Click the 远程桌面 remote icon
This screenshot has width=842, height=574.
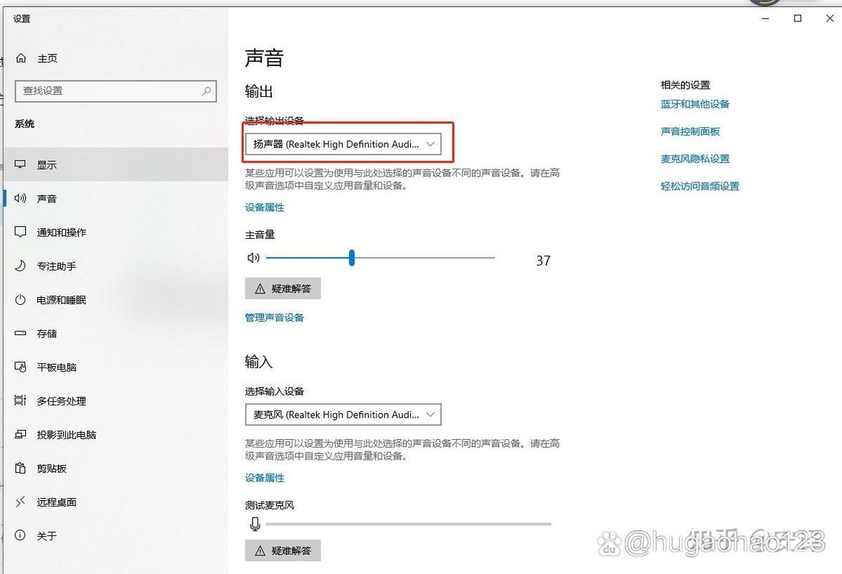(20, 502)
